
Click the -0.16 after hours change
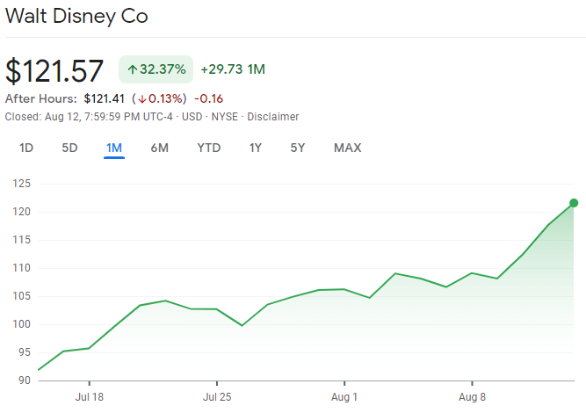208,99
